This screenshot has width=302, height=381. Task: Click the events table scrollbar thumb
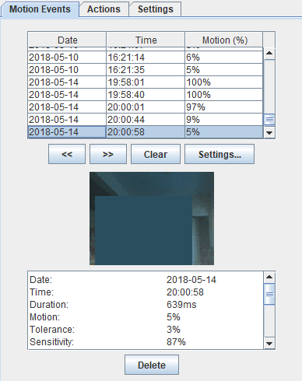click(269, 120)
